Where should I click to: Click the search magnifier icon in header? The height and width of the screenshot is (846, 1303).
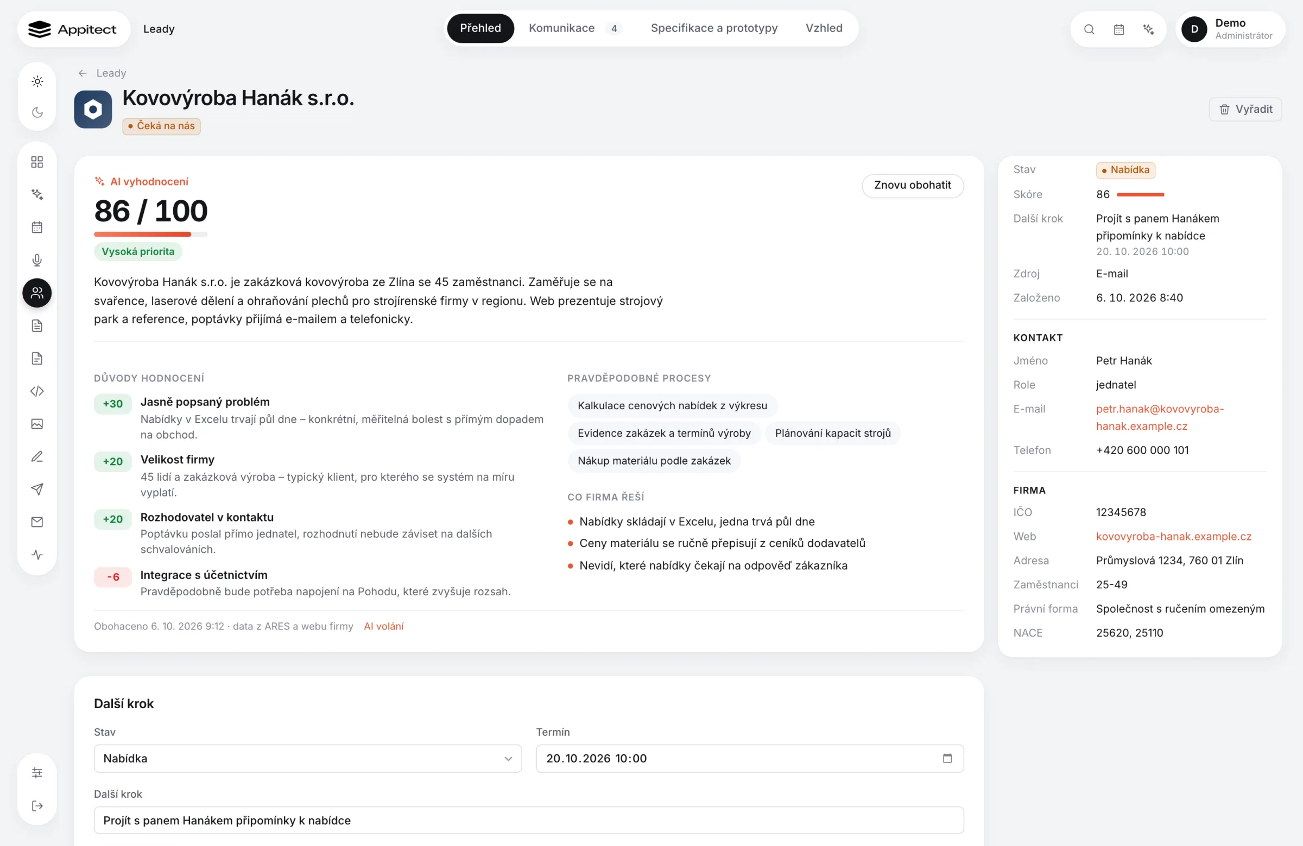pyautogui.click(x=1089, y=29)
